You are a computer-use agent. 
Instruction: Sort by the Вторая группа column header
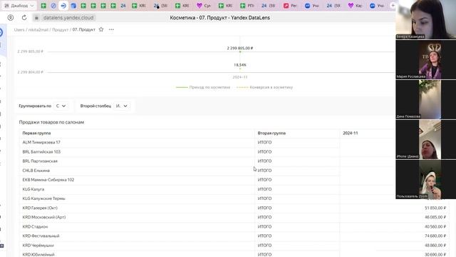tap(271, 133)
